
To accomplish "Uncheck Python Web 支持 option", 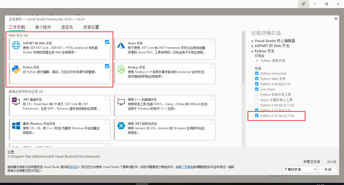I will pyautogui.click(x=257, y=79).
